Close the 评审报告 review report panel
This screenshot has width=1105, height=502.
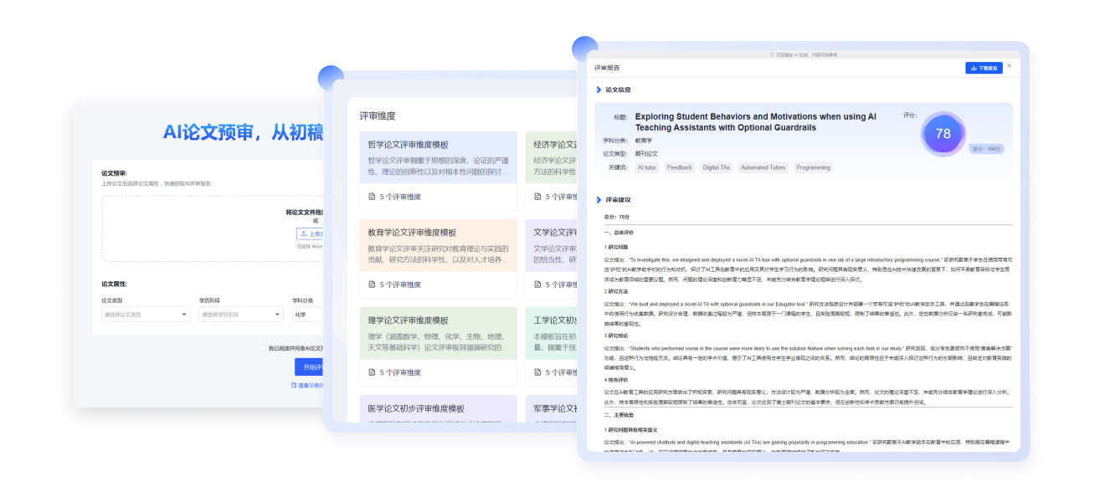point(1010,66)
